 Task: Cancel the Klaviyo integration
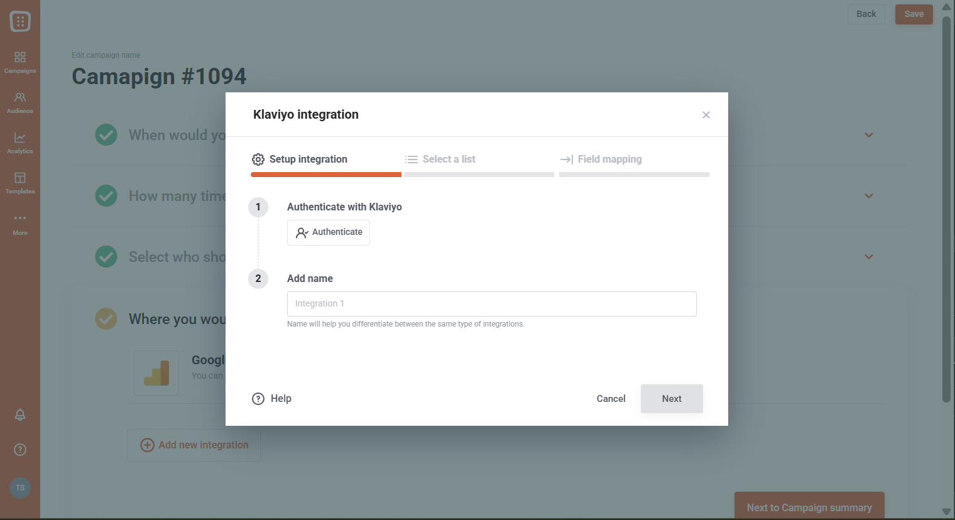[x=611, y=399]
